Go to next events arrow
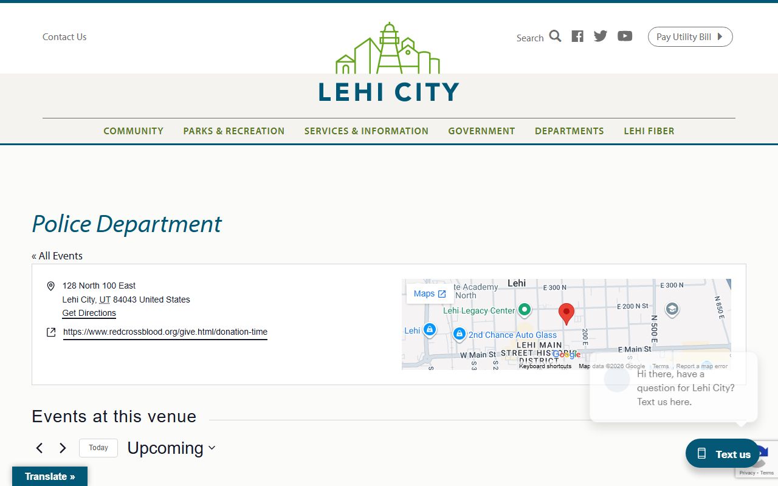 tap(63, 448)
